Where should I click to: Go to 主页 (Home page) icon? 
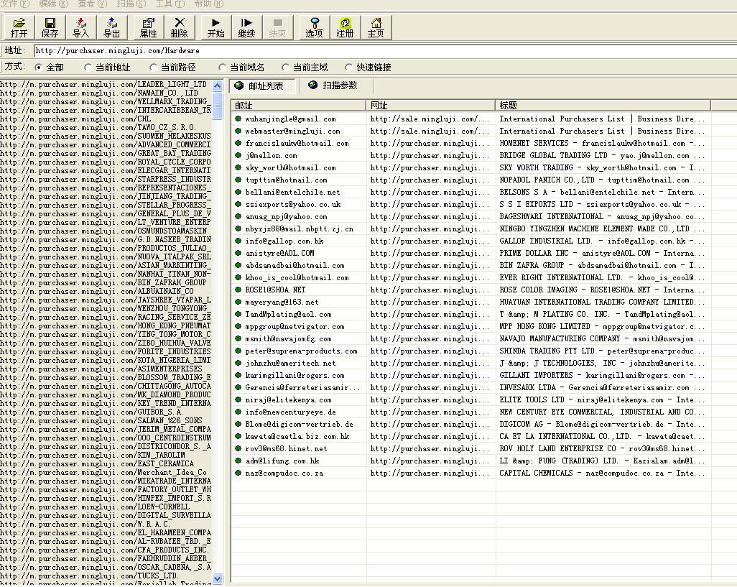point(376,27)
